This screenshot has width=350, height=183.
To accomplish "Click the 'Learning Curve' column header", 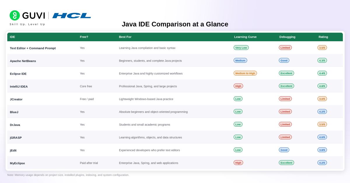I will (245, 37).
